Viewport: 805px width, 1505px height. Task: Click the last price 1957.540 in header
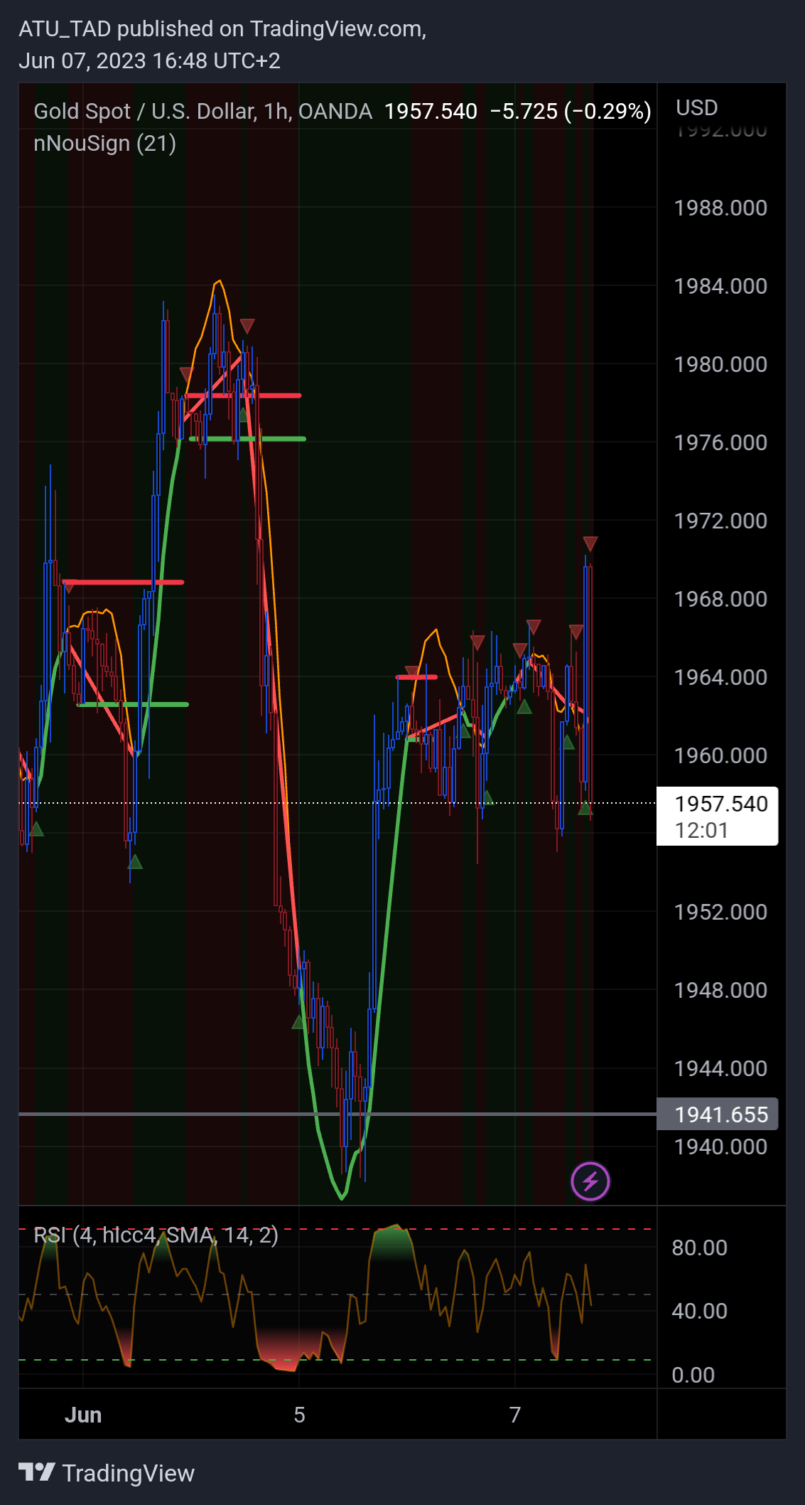[x=431, y=111]
